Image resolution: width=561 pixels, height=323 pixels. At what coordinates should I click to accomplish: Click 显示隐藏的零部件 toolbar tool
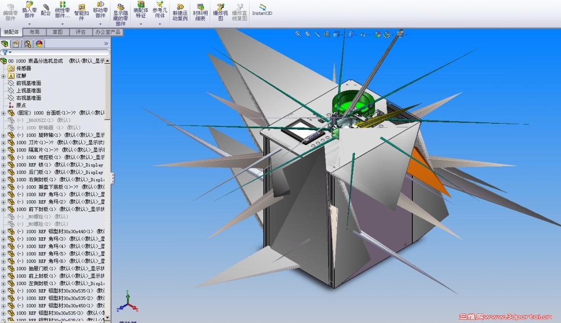[x=121, y=14]
